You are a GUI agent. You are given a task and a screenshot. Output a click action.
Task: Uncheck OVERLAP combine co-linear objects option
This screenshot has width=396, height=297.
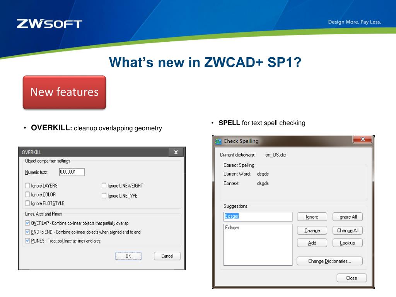tap(27, 223)
